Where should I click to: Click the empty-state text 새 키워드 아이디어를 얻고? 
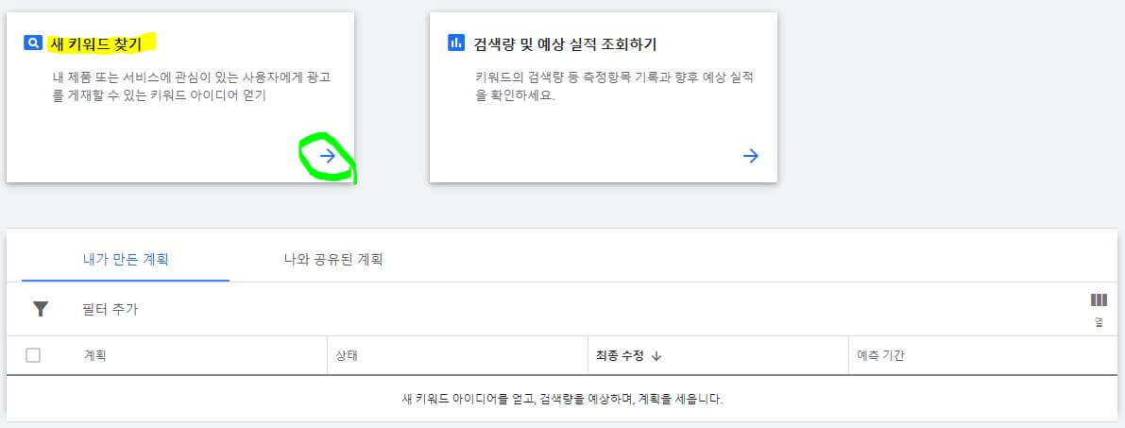[563, 399]
